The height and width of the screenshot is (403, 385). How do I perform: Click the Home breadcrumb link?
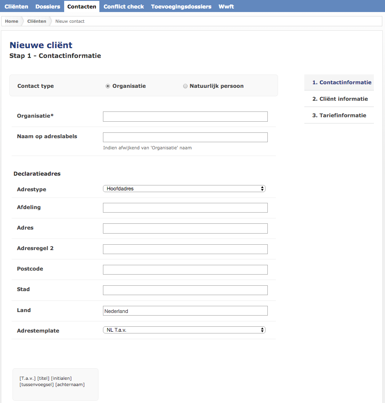pyautogui.click(x=12, y=21)
